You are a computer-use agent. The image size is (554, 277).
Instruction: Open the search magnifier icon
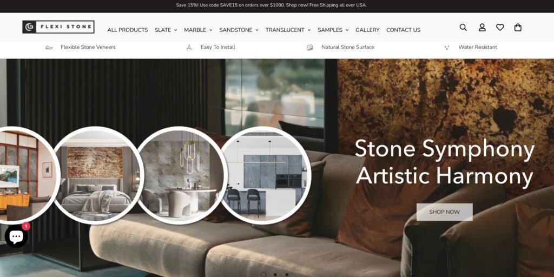click(x=463, y=28)
